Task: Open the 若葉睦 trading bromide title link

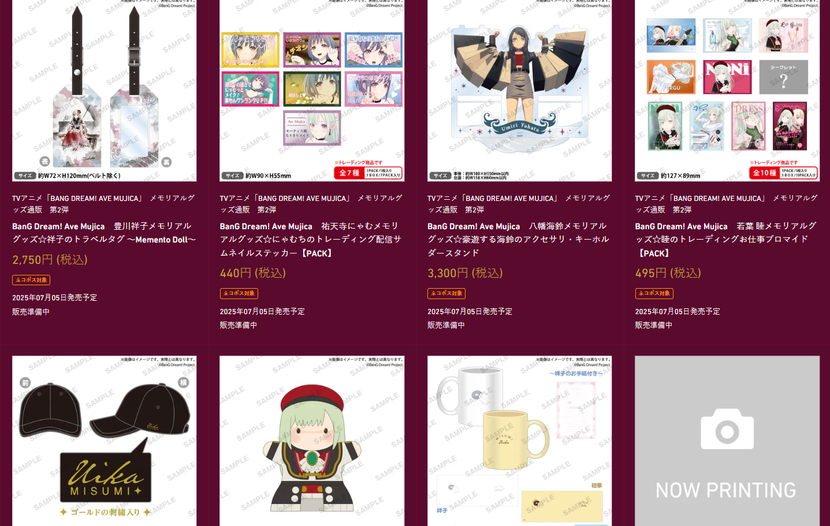Action: click(726, 240)
